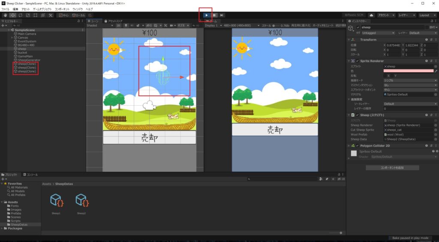Toggle the pivot center (中心) button
Image resolution: width=439 pixels, height=242 pixels.
(64, 15)
